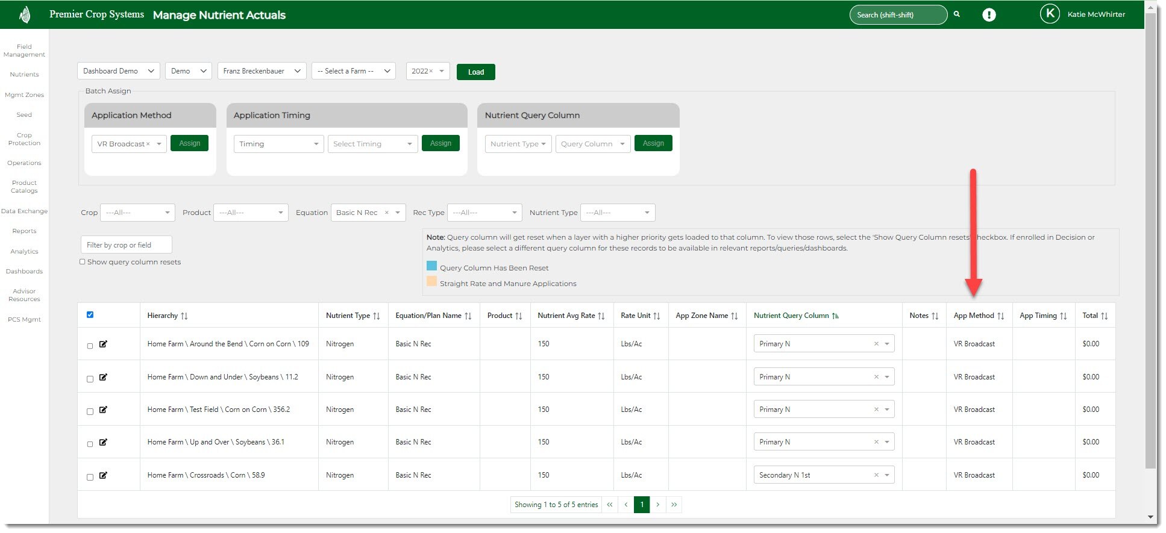Edit the Around the Bend row
1166x533 pixels.
pyautogui.click(x=103, y=344)
